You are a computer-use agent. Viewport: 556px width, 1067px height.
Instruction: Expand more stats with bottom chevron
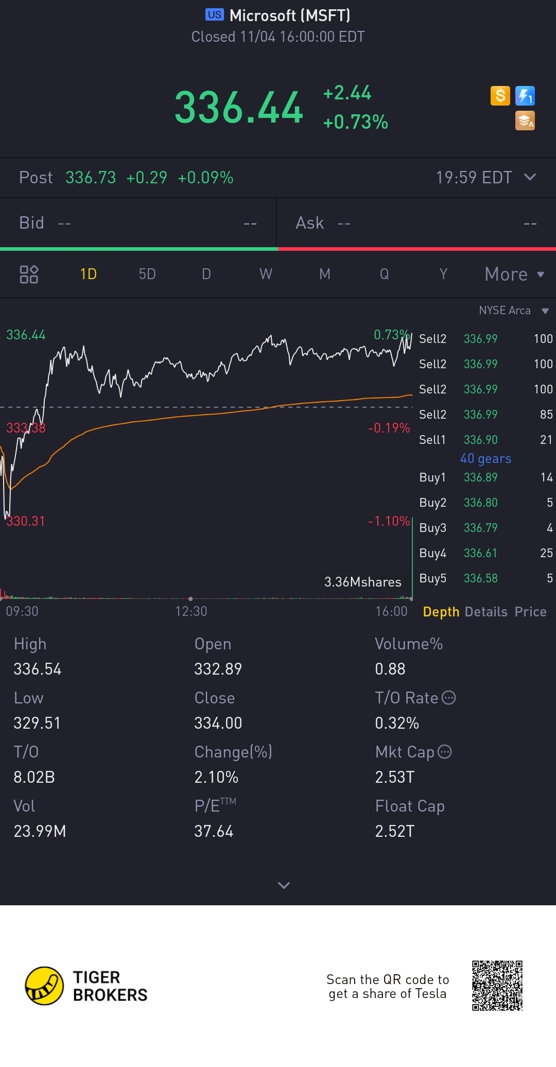pos(284,885)
